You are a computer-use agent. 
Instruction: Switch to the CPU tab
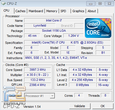[x=8, y=10]
